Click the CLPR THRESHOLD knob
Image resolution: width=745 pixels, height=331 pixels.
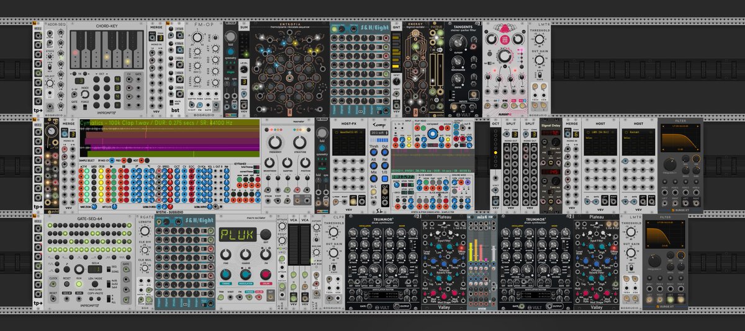click(x=333, y=232)
